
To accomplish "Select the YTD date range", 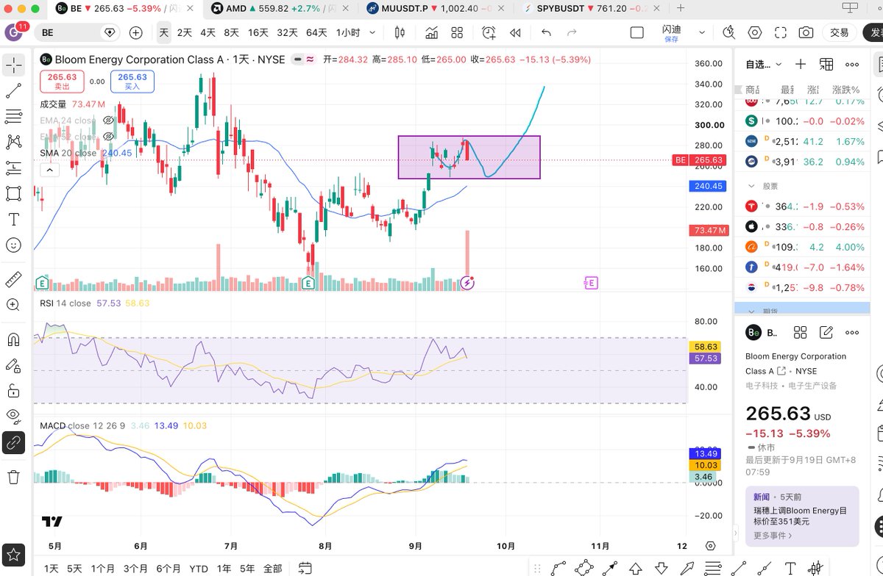I will pyautogui.click(x=199, y=569).
